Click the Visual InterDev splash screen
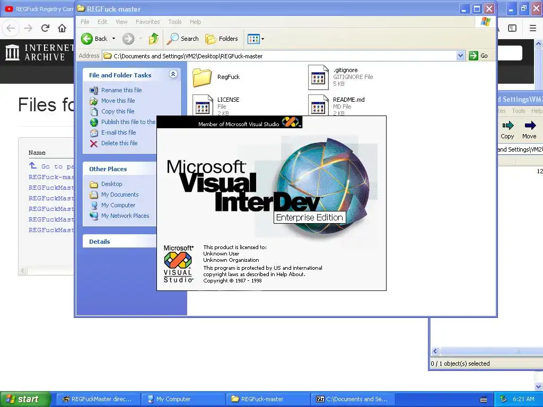 (x=271, y=203)
